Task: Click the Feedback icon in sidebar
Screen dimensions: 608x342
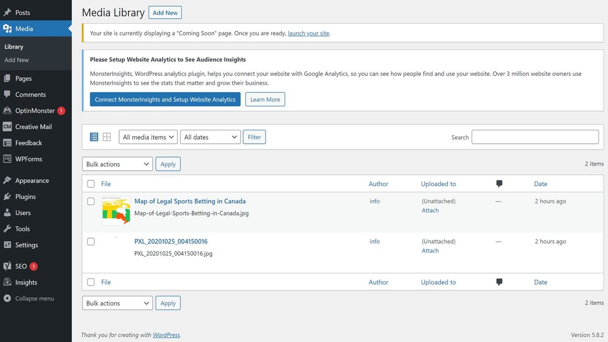Action: click(x=7, y=143)
